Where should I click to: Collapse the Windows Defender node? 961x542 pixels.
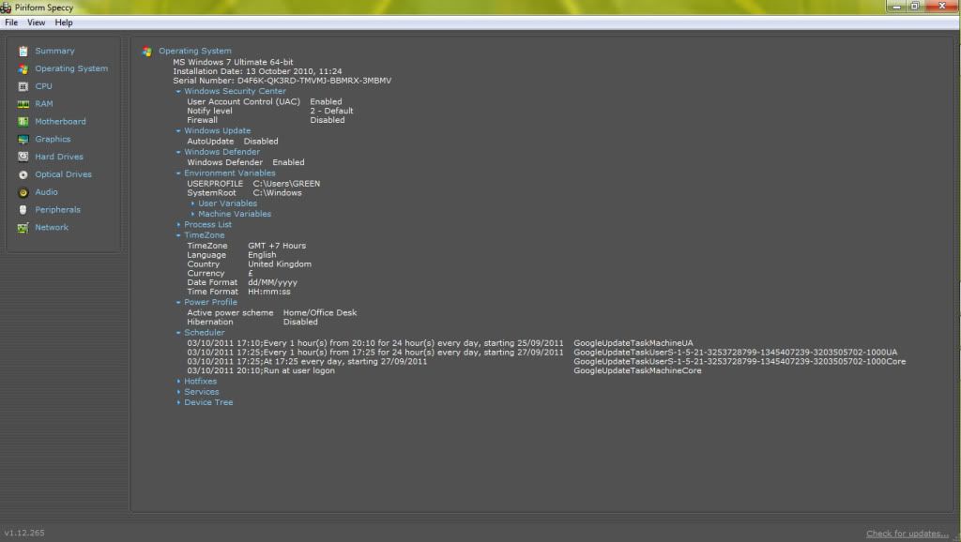coord(178,152)
